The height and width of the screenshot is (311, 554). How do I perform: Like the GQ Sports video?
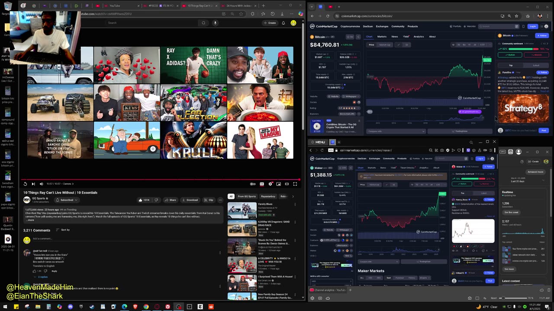(144, 200)
